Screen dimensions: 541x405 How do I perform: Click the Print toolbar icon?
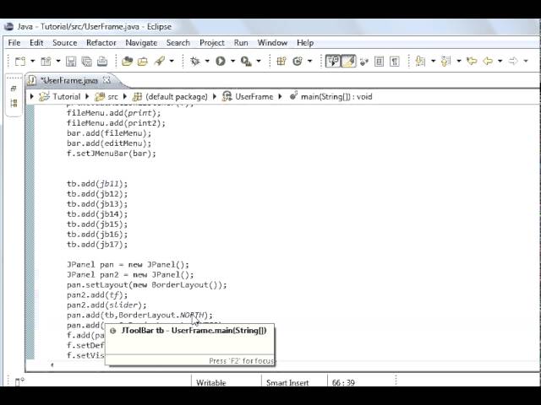pos(102,62)
